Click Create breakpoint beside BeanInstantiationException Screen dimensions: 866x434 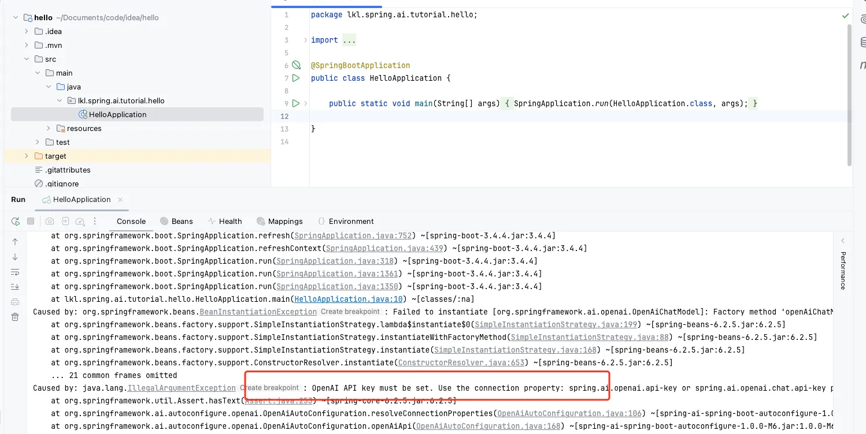pyautogui.click(x=350, y=312)
